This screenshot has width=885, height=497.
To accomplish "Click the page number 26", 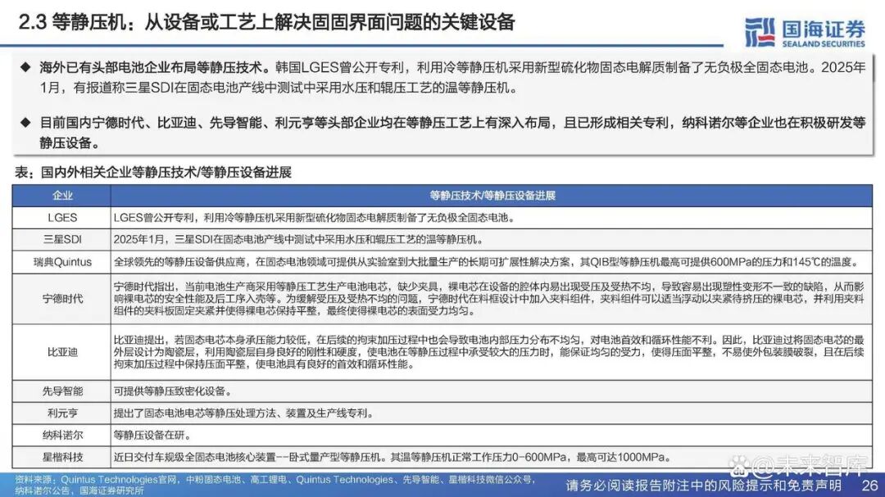I will coord(869,486).
